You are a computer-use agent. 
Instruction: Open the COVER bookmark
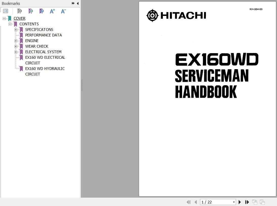click(x=19, y=18)
